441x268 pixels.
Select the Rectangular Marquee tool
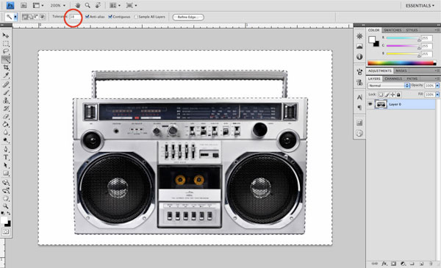point(6,43)
